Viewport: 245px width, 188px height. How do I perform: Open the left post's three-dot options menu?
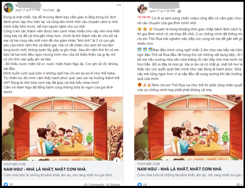click(x=119, y=5)
